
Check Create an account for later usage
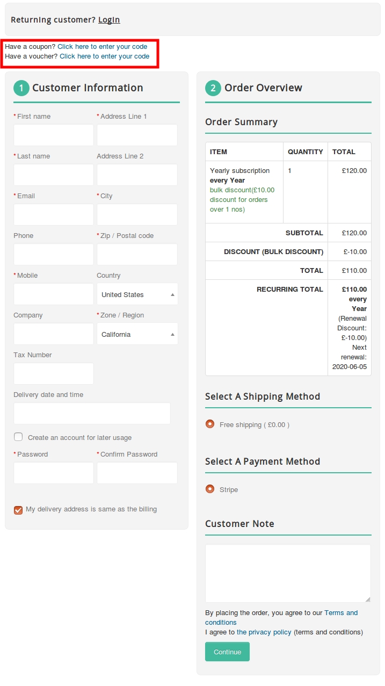tap(18, 437)
